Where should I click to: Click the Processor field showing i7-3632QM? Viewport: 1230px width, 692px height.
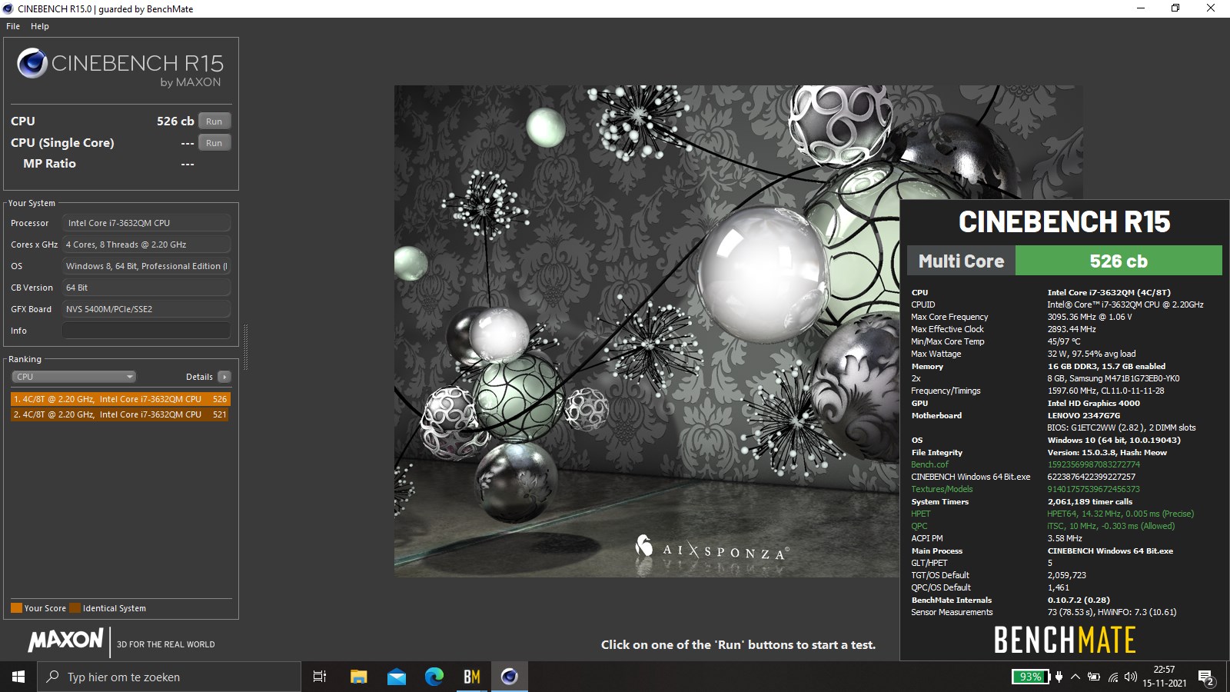[x=146, y=223]
